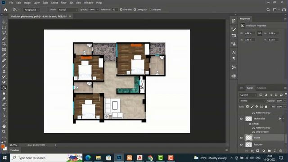Open the layer blend mode dropdown
288x162 pixels.
[252, 101]
